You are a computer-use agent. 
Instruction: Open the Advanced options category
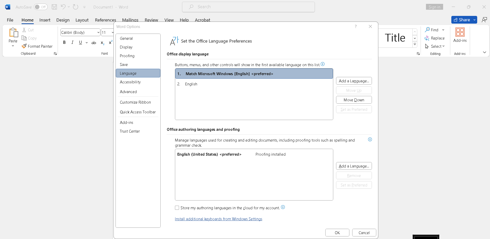138,92
